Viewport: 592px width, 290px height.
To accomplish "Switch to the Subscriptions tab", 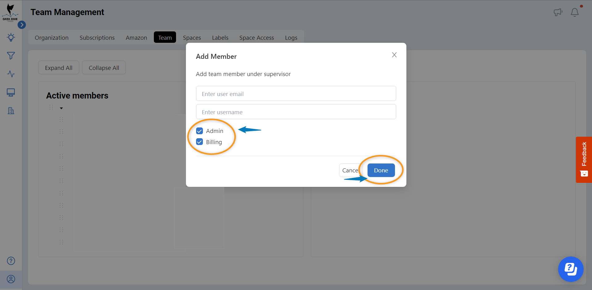I will coord(97,38).
